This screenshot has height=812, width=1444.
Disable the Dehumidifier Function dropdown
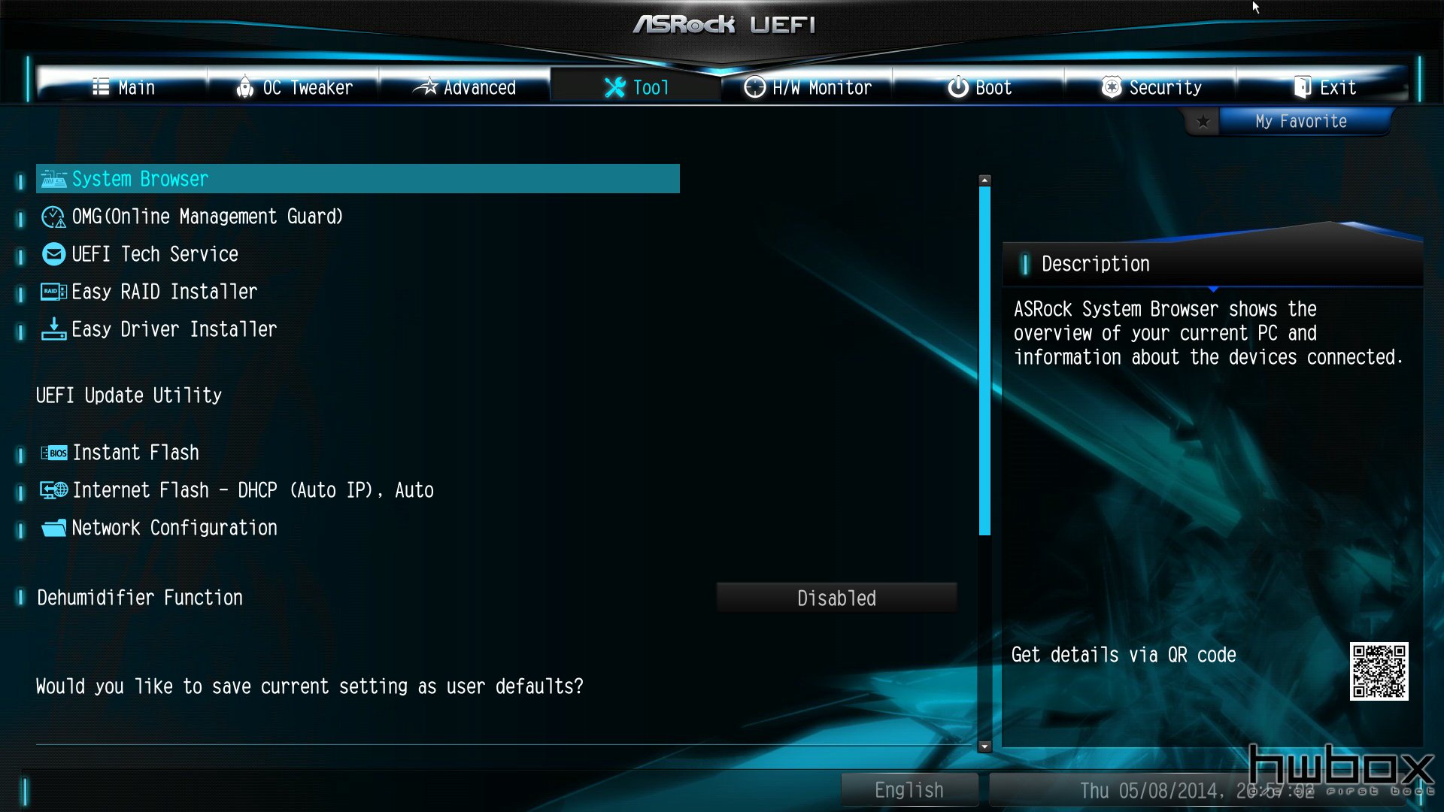836,597
